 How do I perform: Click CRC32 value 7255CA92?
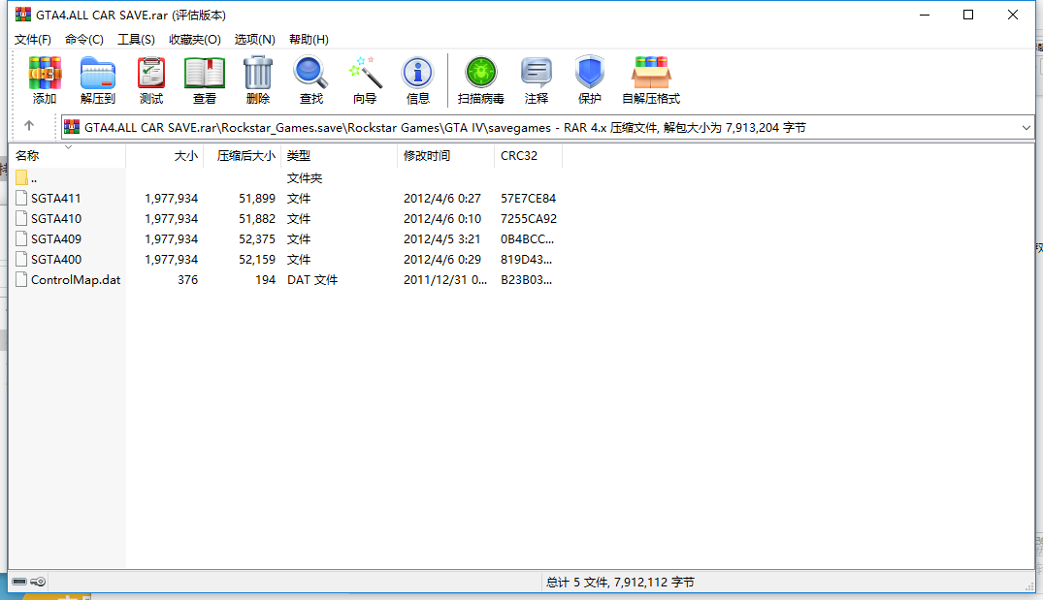pyautogui.click(x=528, y=219)
